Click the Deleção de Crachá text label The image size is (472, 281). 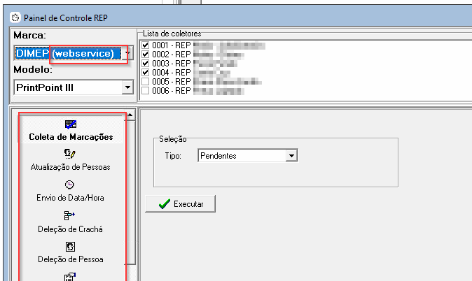point(70,229)
